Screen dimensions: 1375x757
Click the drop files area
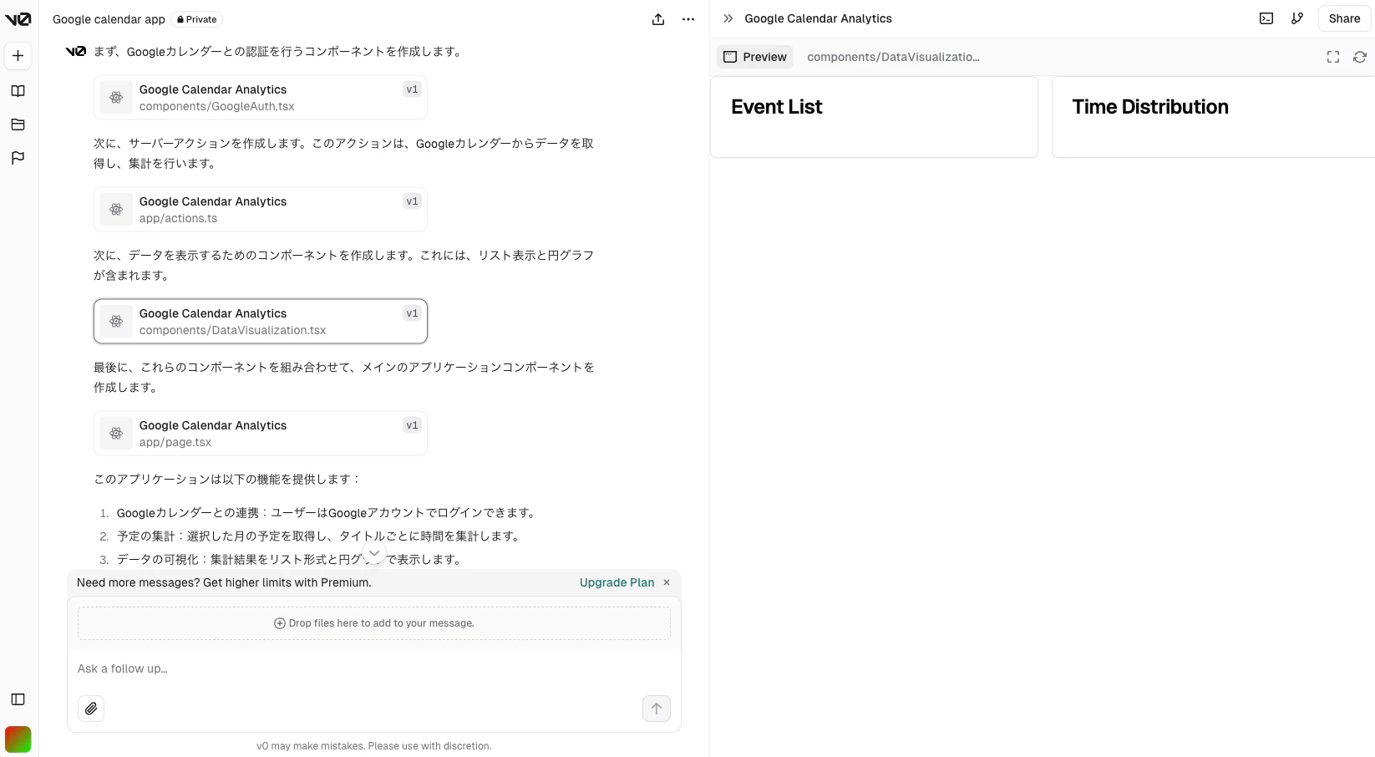click(x=374, y=623)
